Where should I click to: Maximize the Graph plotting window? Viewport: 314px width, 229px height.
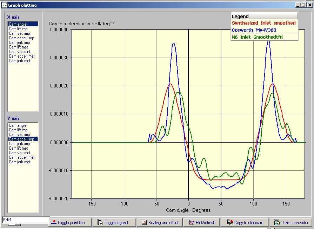coord(303,5)
